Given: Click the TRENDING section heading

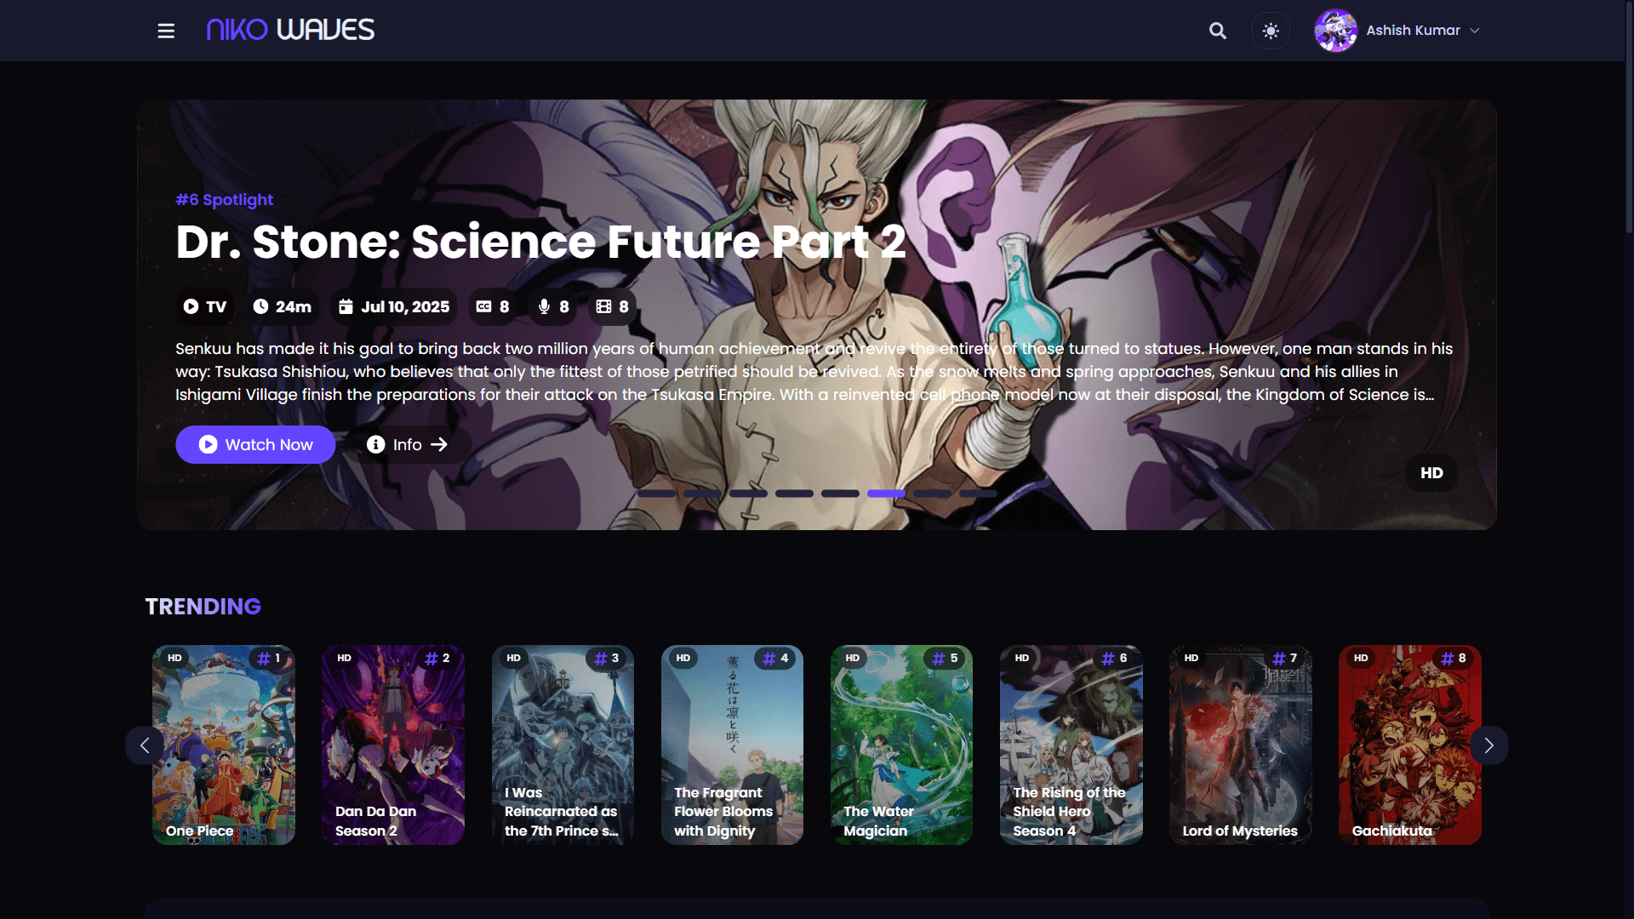Looking at the screenshot, I should click(x=203, y=606).
